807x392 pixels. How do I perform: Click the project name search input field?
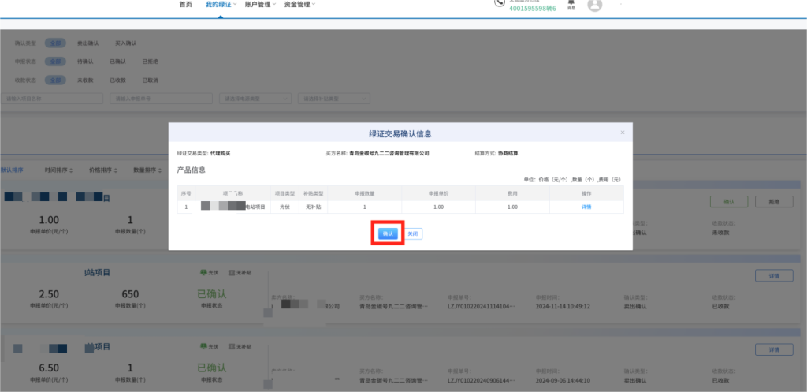point(52,99)
